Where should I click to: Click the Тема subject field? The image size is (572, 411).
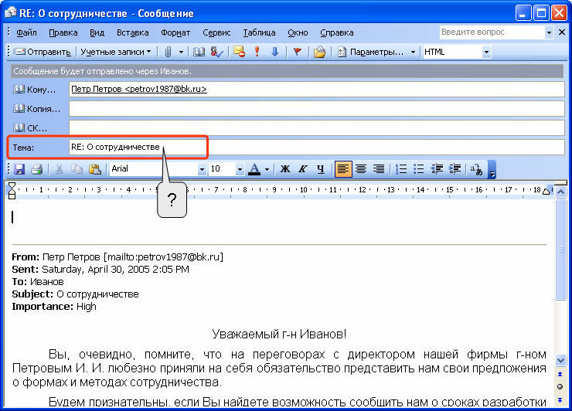pyautogui.click(x=317, y=148)
